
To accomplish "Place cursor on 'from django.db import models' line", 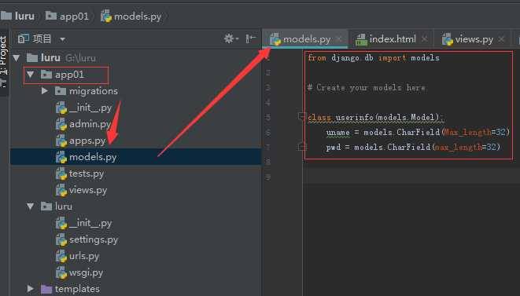I will (x=374, y=58).
